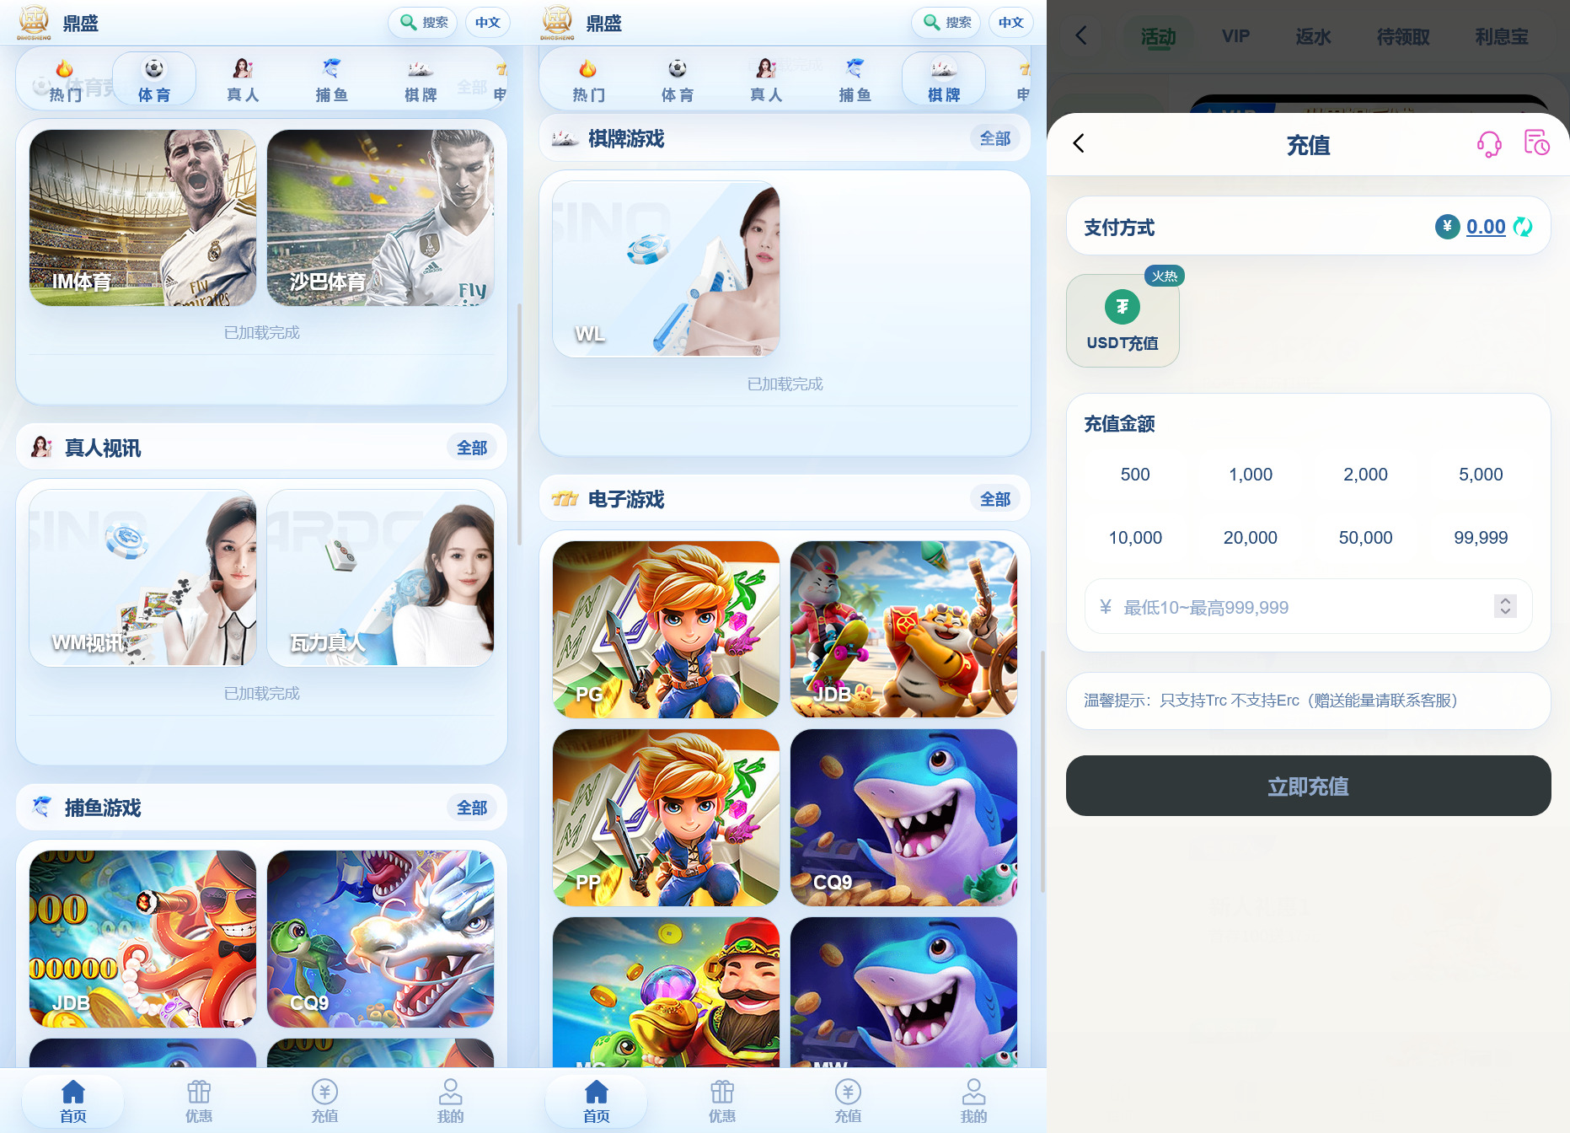This screenshot has height=1133, width=1570.
Task: Click amount field stepper arrows
Action: [1505, 606]
